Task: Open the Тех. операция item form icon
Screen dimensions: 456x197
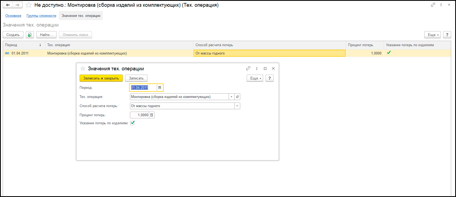Action: [x=237, y=97]
